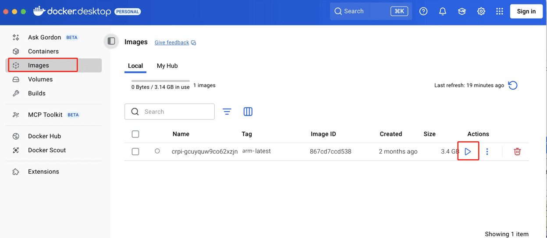
Task: Delete the crpi-gcuyquw9co62xzjn image
Action: (517, 151)
